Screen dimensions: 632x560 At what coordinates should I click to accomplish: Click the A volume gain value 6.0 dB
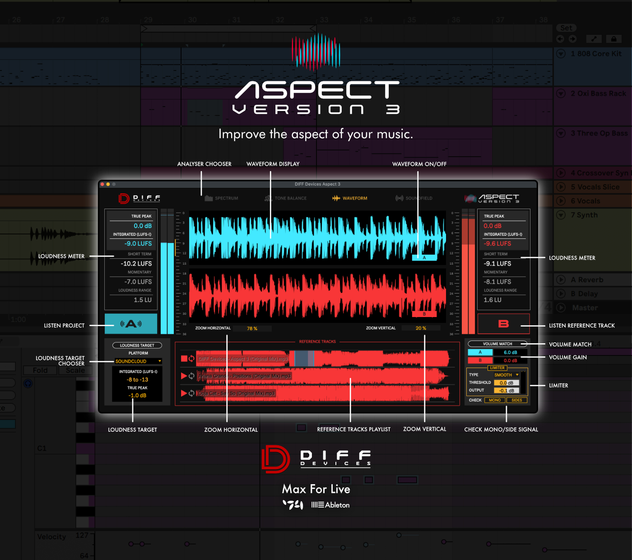[x=510, y=352]
